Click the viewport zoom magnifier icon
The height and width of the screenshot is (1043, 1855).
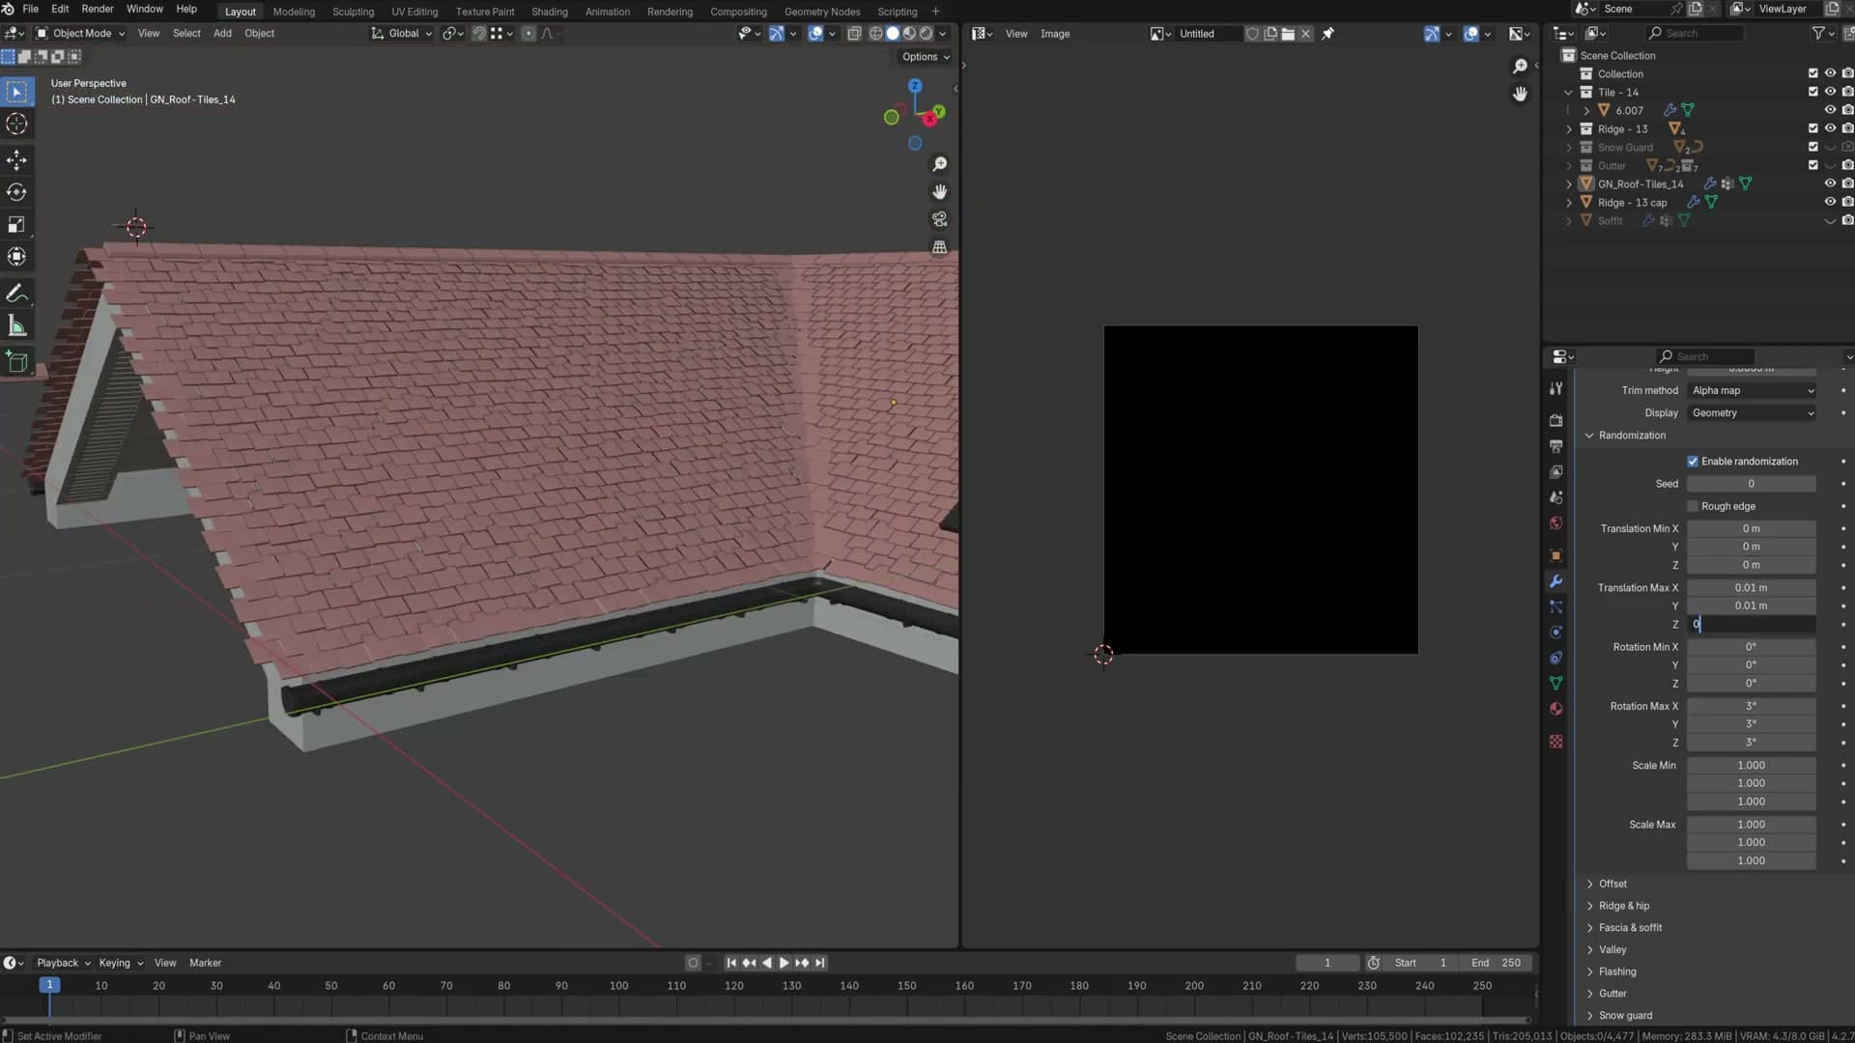pyautogui.click(x=939, y=164)
